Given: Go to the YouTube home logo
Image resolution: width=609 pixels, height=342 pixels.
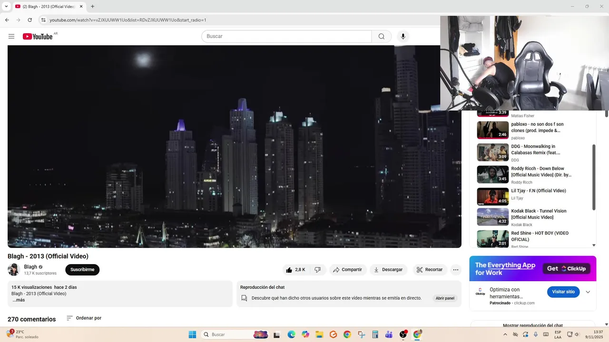Looking at the screenshot, I should pos(38,37).
